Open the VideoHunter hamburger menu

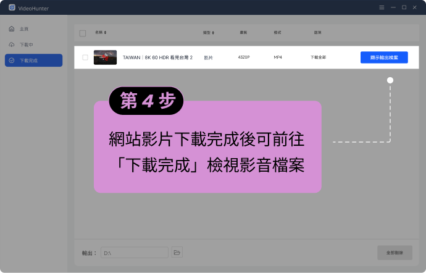point(382,7)
